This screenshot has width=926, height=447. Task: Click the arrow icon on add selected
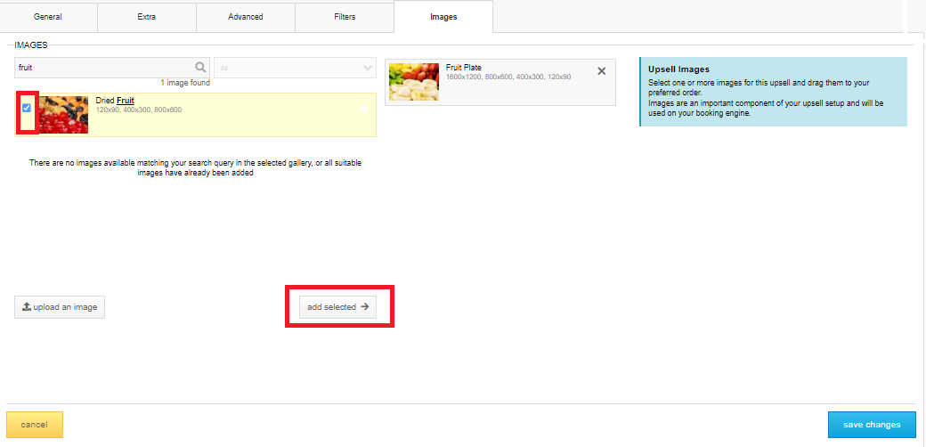tap(364, 307)
